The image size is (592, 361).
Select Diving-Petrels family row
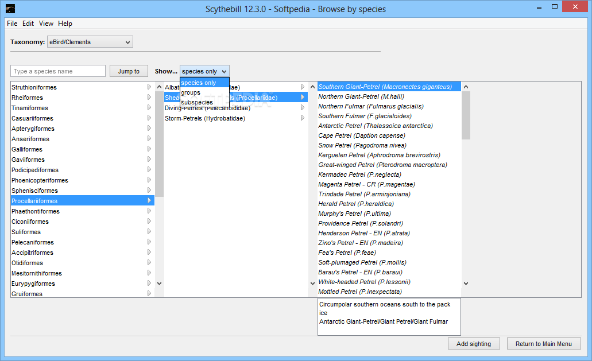(235, 108)
